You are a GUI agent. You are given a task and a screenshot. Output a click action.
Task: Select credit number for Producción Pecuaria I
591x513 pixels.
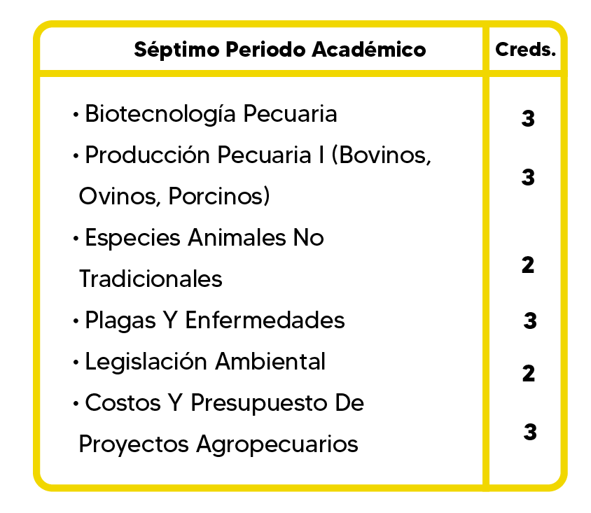click(528, 177)
